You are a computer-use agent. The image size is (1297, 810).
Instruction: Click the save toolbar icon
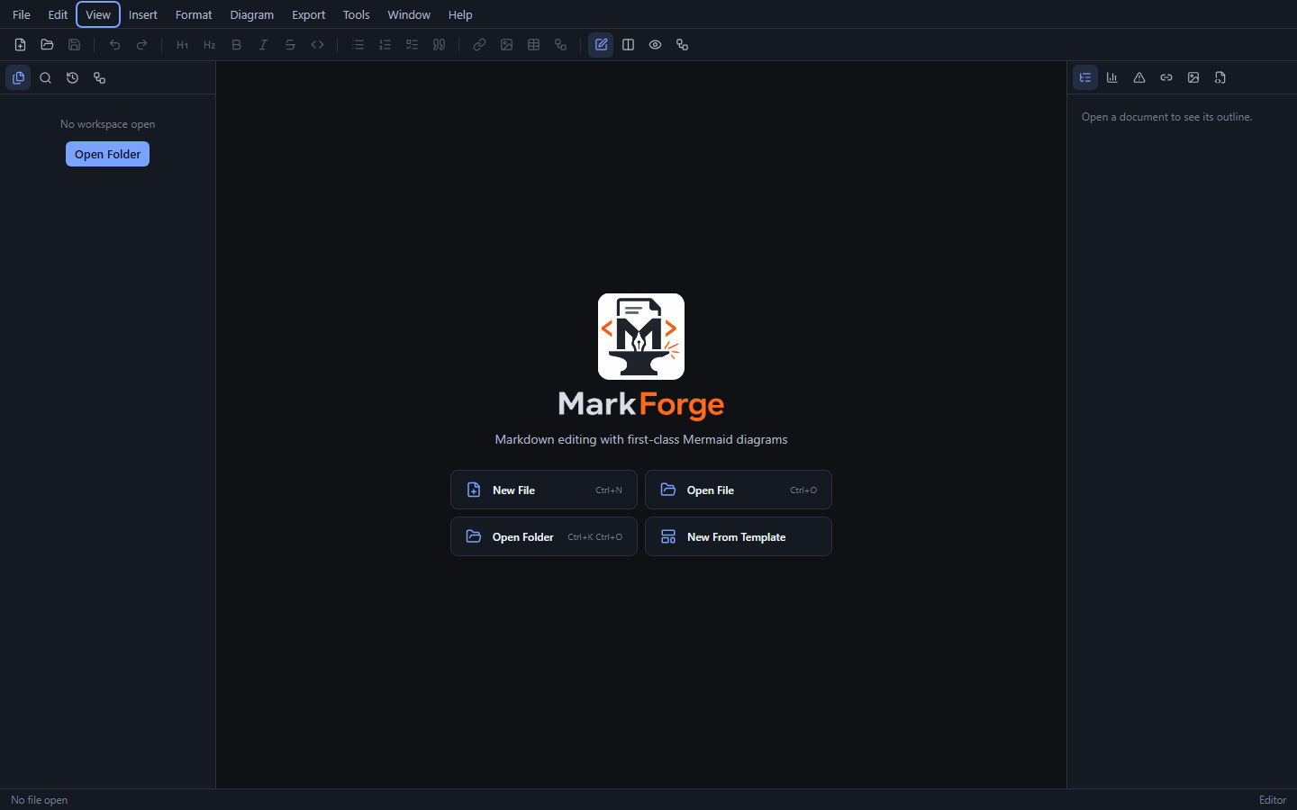[x=74, y=45]
